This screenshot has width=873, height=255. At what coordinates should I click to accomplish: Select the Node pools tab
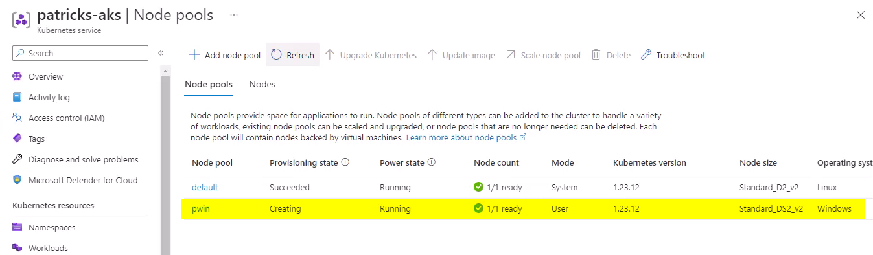coord(208,84)
